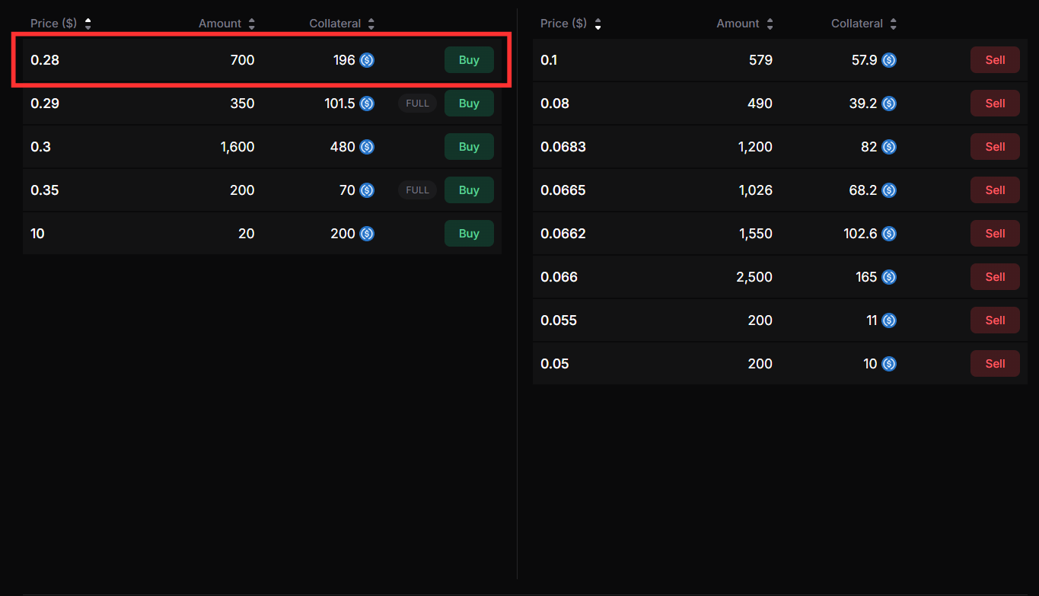Image resolution: width=1039 pixels, height=596 pixels.
Task: Select the 0.066 price cell
Action: click(x=559, y=277)
